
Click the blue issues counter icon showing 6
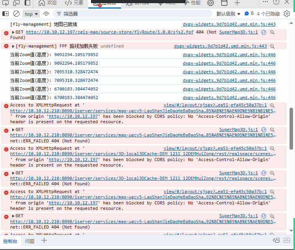[249, 14]
